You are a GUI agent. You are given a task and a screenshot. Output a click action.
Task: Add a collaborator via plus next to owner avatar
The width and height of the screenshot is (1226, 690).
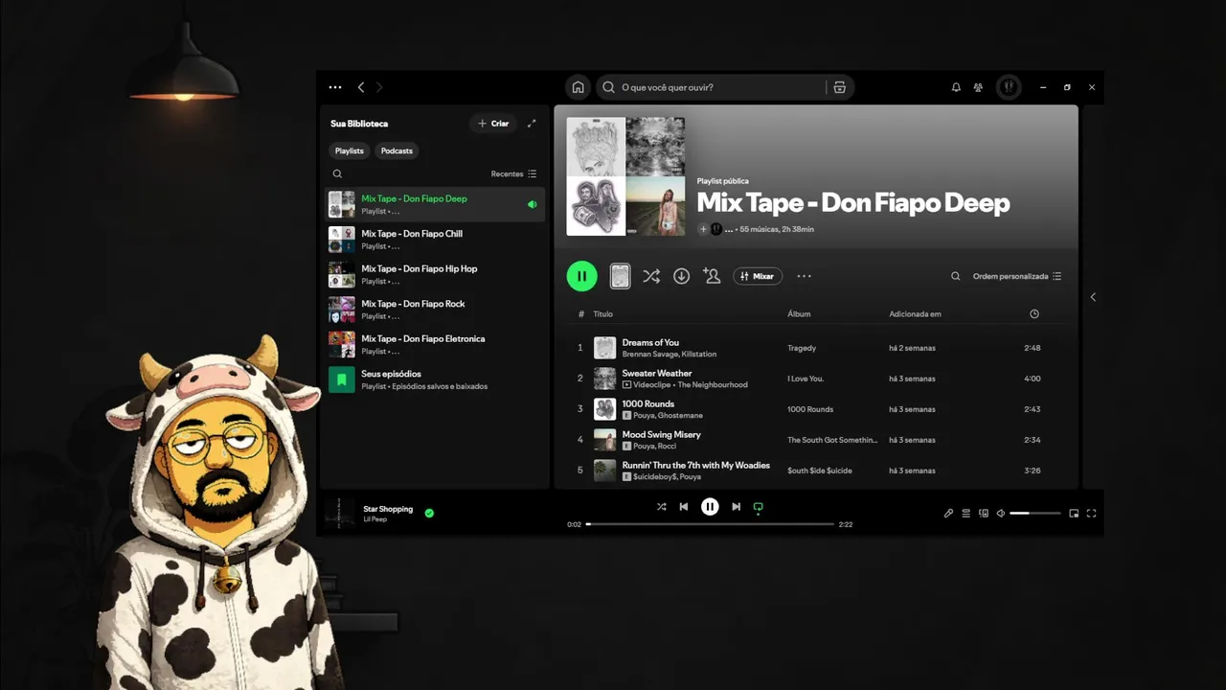pos(703,229)
